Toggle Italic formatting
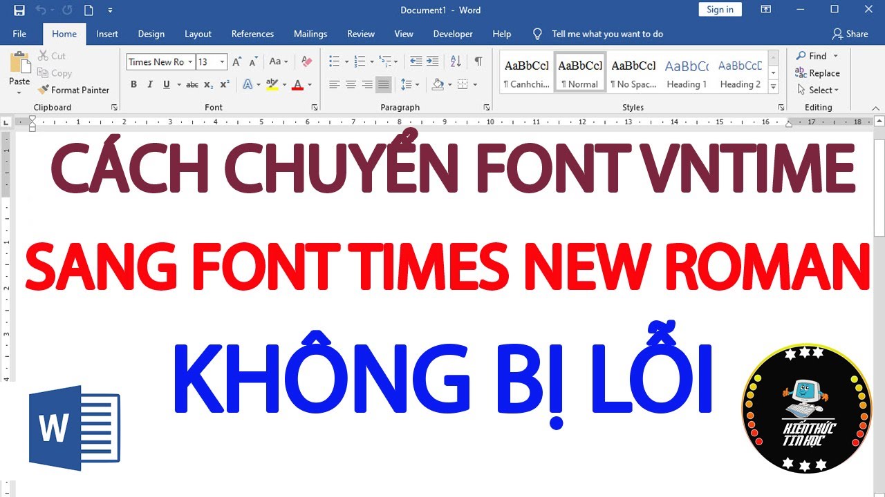Viewport: 885px width, 497px height. pyautogui.click(x=150, y=84)
